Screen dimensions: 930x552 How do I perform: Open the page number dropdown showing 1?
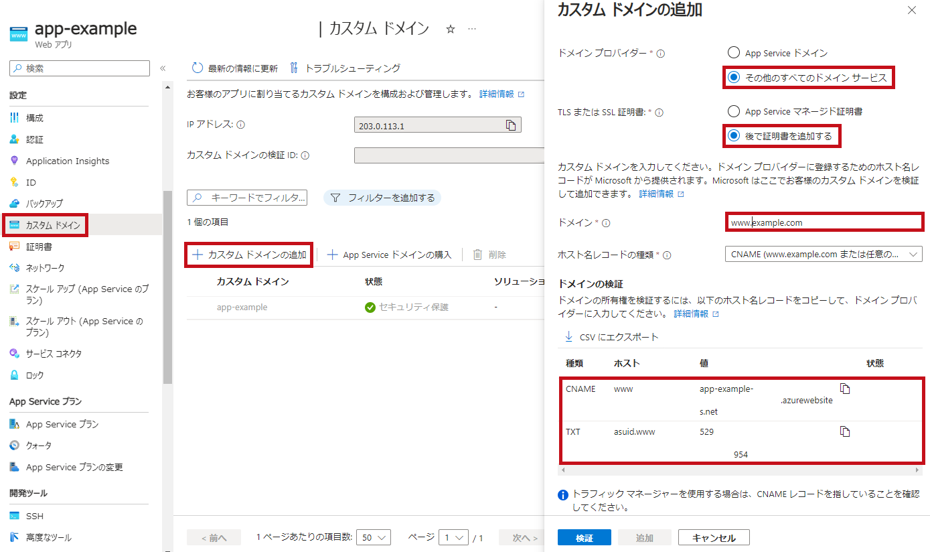point(453,537)
